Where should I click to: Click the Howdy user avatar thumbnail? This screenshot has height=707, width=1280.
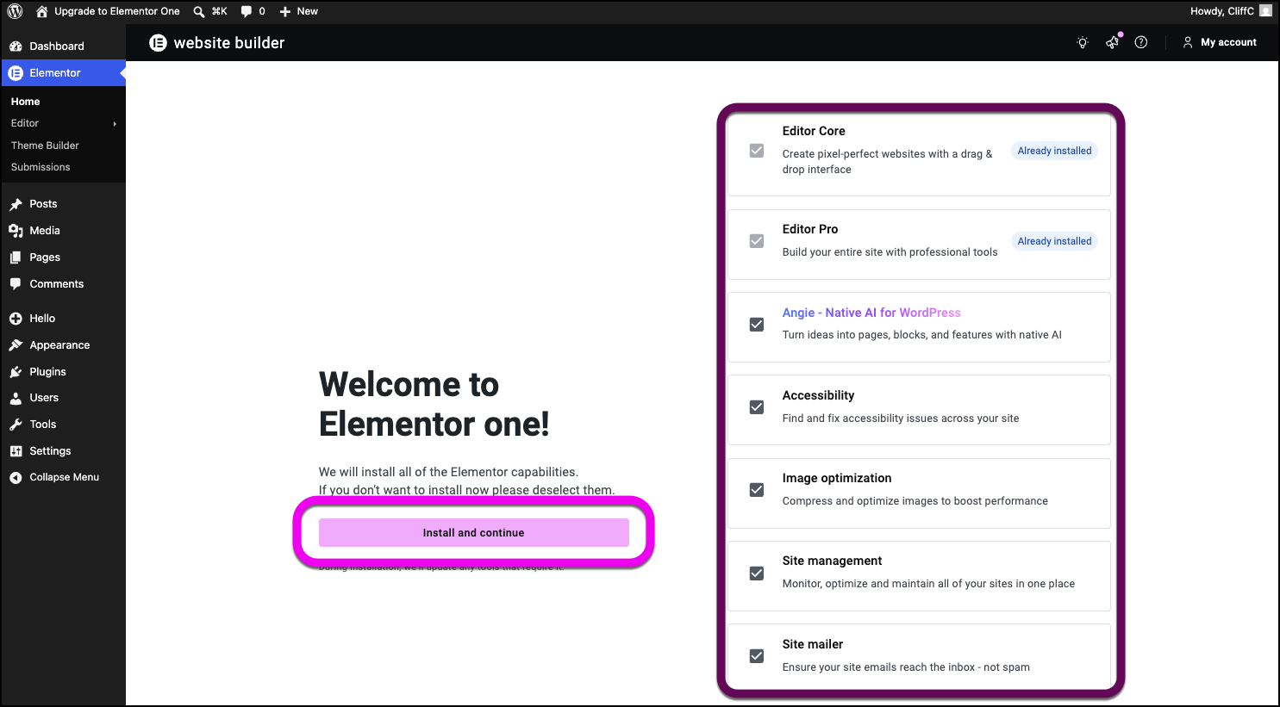(x=1265, y=11)
